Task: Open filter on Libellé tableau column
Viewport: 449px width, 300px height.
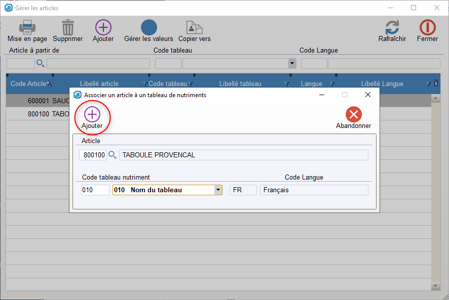Action: (287, 84)
